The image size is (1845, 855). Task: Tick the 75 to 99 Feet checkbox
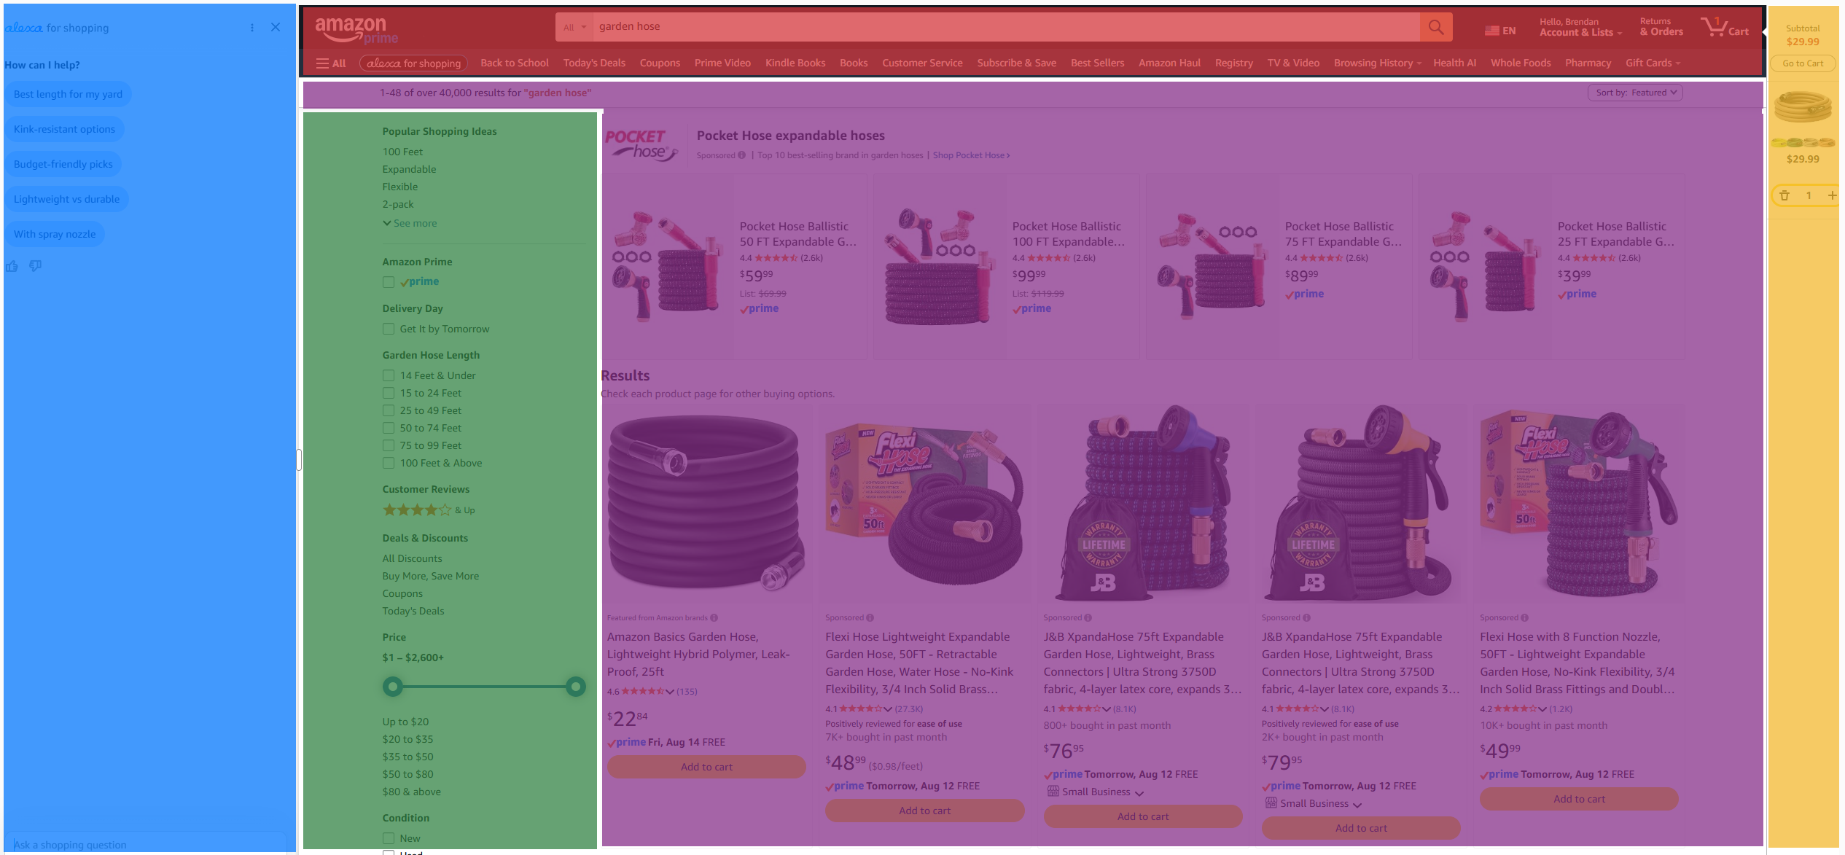pos(389,446)
